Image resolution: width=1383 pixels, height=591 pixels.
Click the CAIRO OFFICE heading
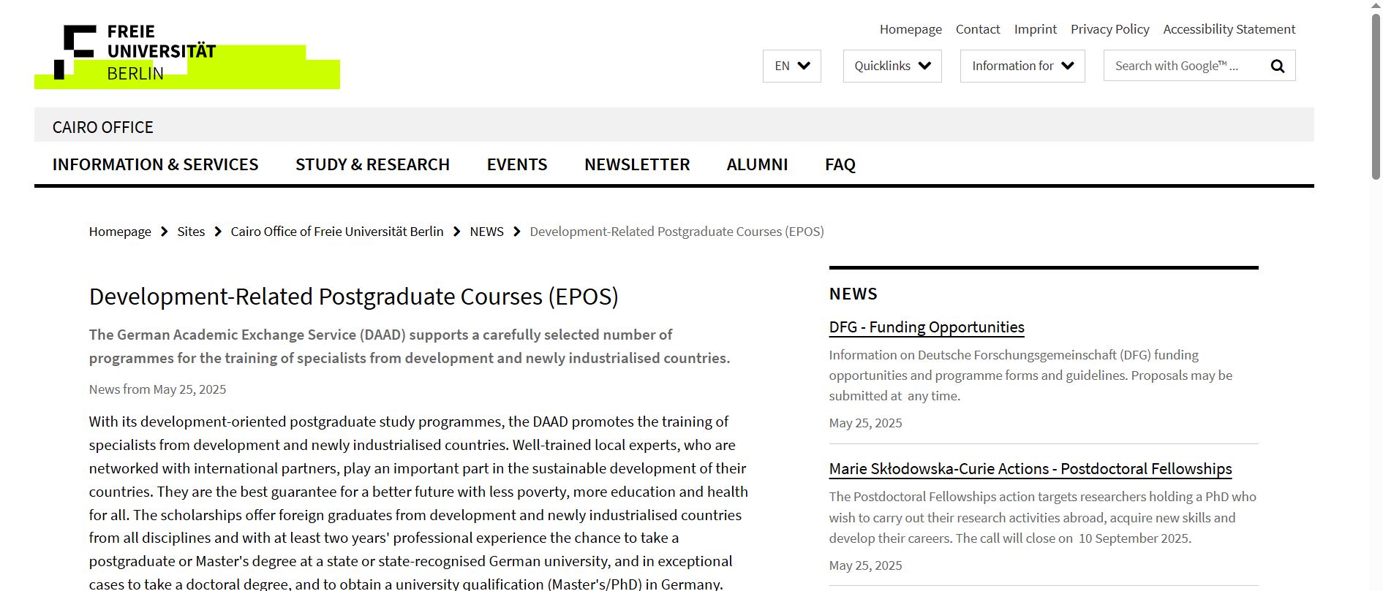[x=103, y=127]
